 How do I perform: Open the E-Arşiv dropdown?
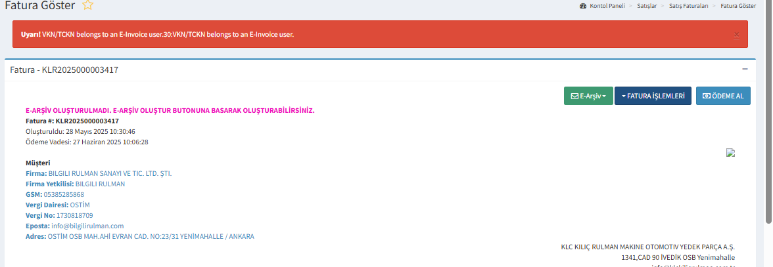click(588, 96)
